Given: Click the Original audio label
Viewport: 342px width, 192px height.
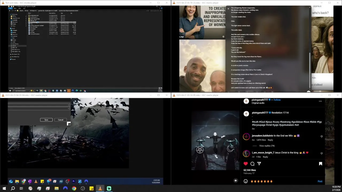Looking at the screenshot, I should [x=258, y=103].
